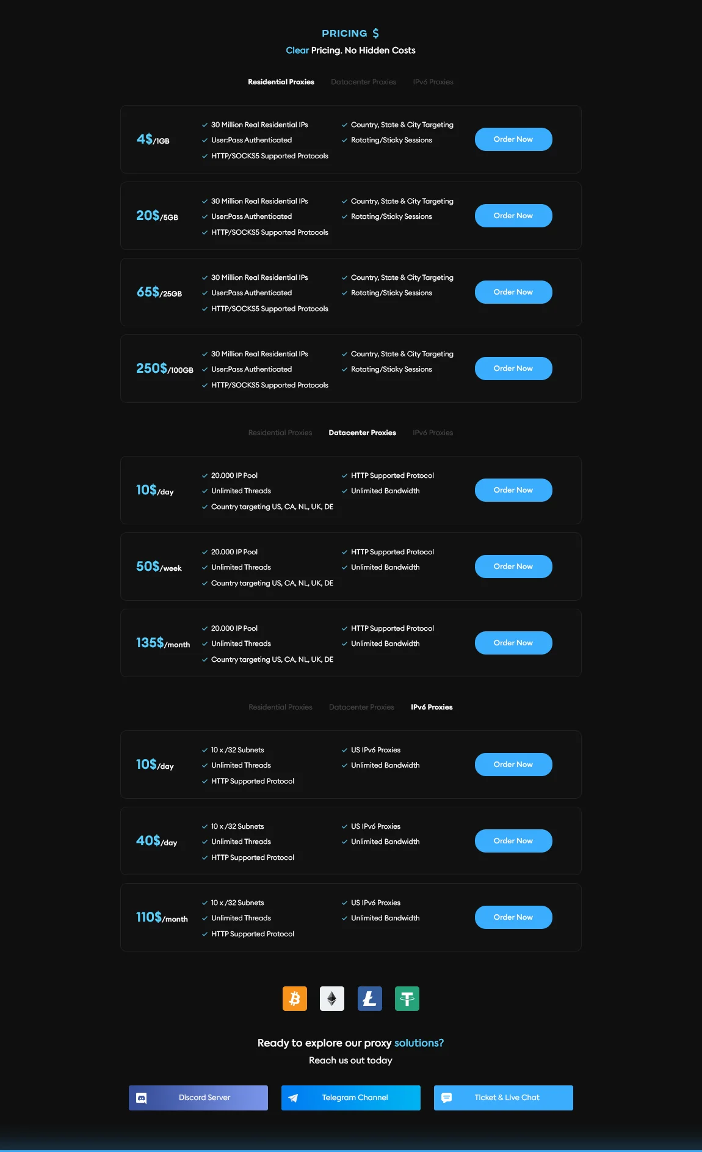Screen dimensions: 702x1152
Task: Order the 110$ per month IPv6 plan
Action: point(513,917)
